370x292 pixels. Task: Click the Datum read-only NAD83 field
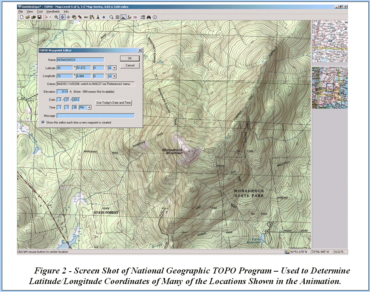click(x=96, y=84)
